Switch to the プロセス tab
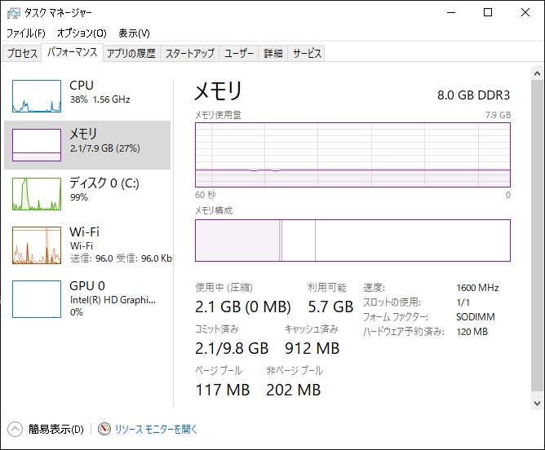Image resolution: width=545 pixels, height=450 pixels. (22, 54)
